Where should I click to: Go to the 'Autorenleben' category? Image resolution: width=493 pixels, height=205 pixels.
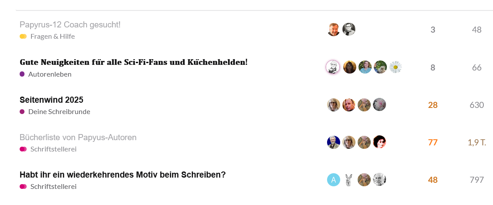tap(50, 74)
